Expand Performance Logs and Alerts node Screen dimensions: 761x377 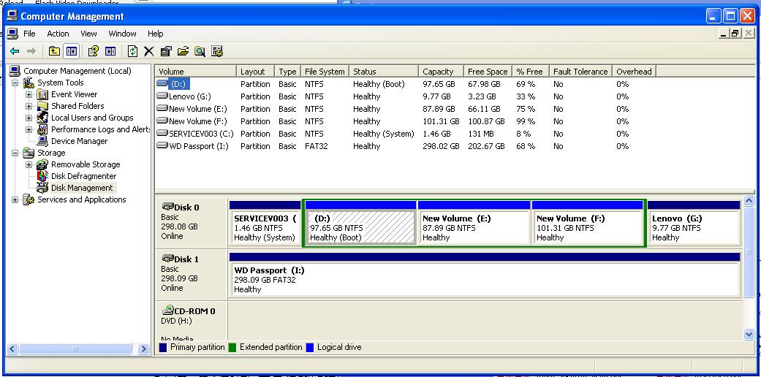click(x=29, y=129)
